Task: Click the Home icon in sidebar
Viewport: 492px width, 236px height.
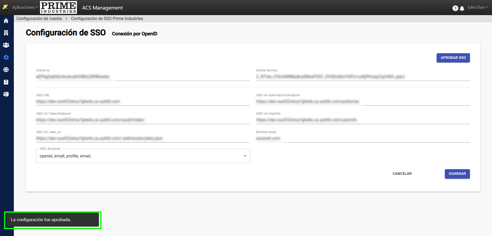Action: tap(6, 21)
